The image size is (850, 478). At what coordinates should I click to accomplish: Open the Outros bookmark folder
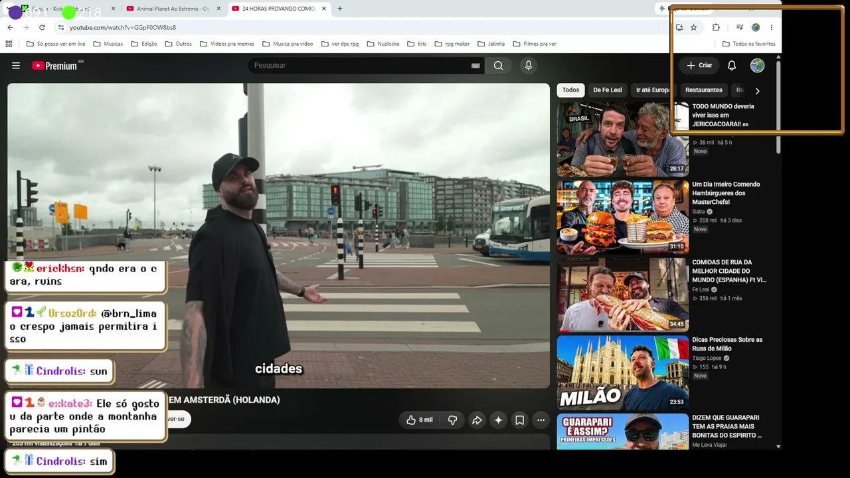(179, 44)
